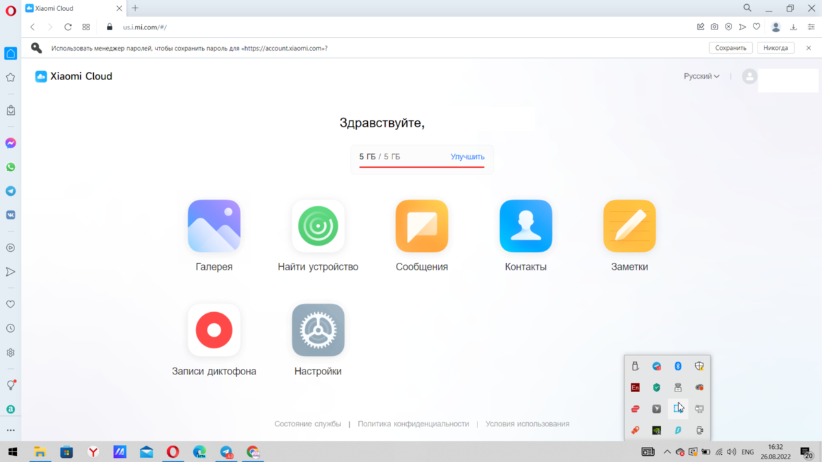This screenshot has width=822, height=462.
Task: Open sidebar three-dots setup menu
Action: click(10, 431)
